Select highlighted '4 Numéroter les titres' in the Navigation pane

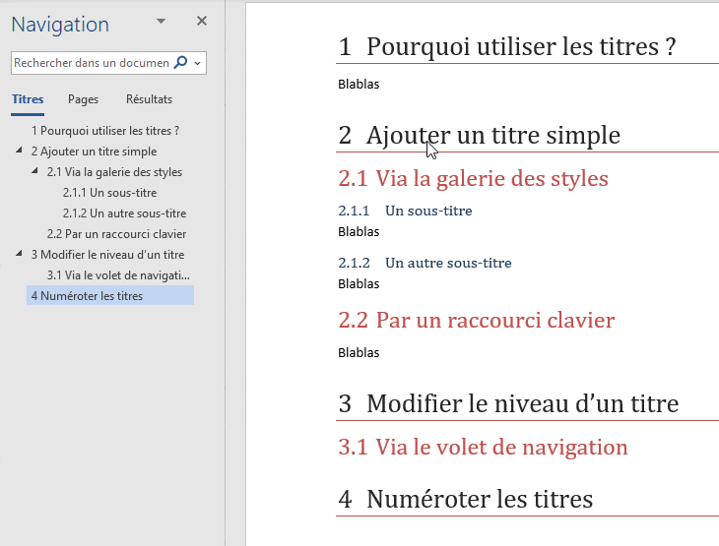point(110,296)
